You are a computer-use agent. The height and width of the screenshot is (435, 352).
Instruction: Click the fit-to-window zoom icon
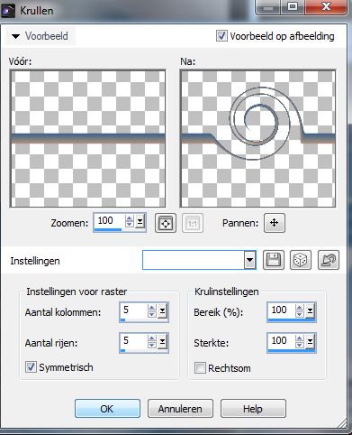[166, 223]
